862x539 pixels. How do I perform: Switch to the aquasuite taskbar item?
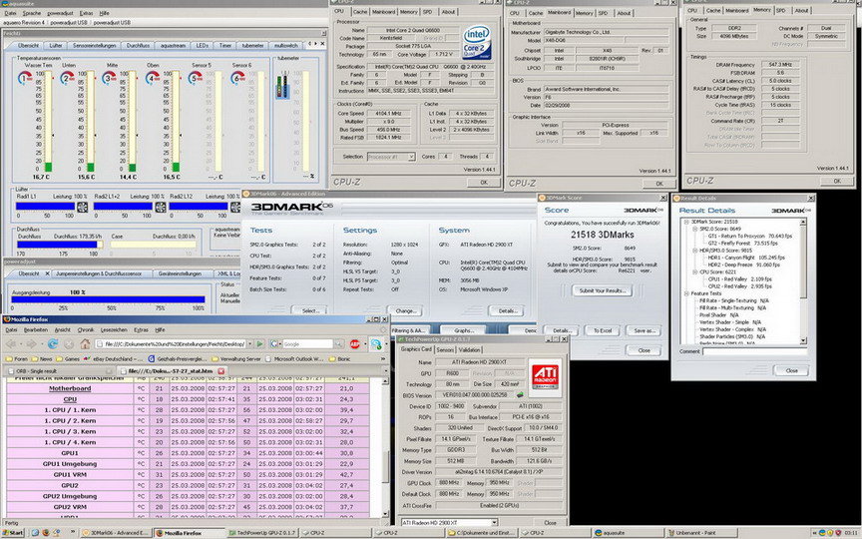(x=628, y=533)
